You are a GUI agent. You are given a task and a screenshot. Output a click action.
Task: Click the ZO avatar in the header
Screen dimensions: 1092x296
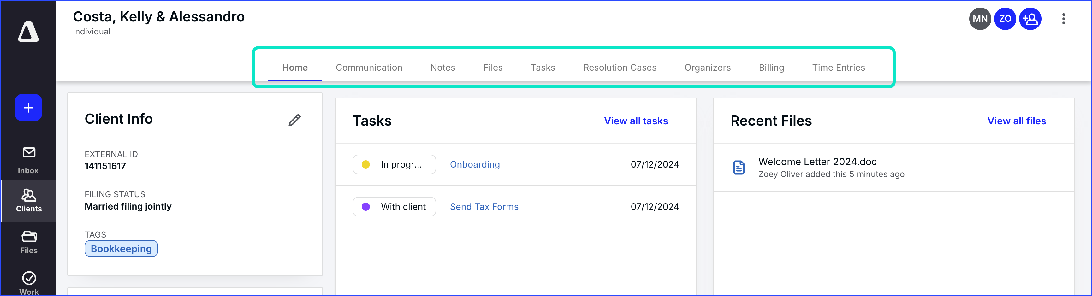pyautogui.click(x=1005, y=19)
